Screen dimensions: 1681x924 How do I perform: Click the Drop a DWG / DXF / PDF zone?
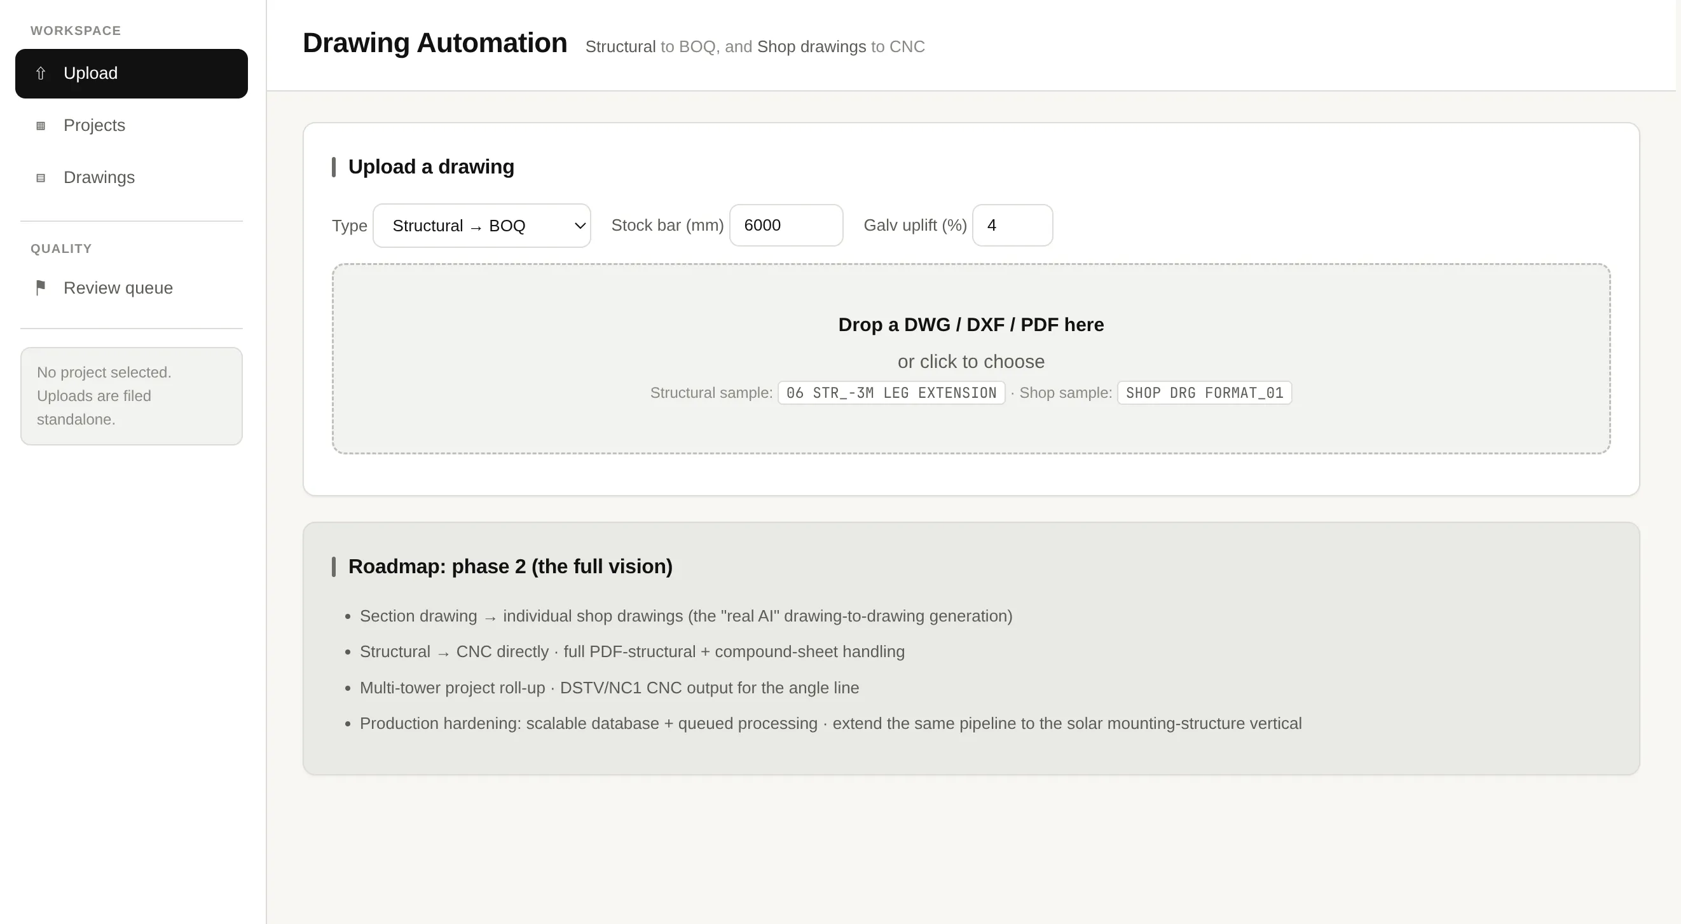click(x=971, y=358)
